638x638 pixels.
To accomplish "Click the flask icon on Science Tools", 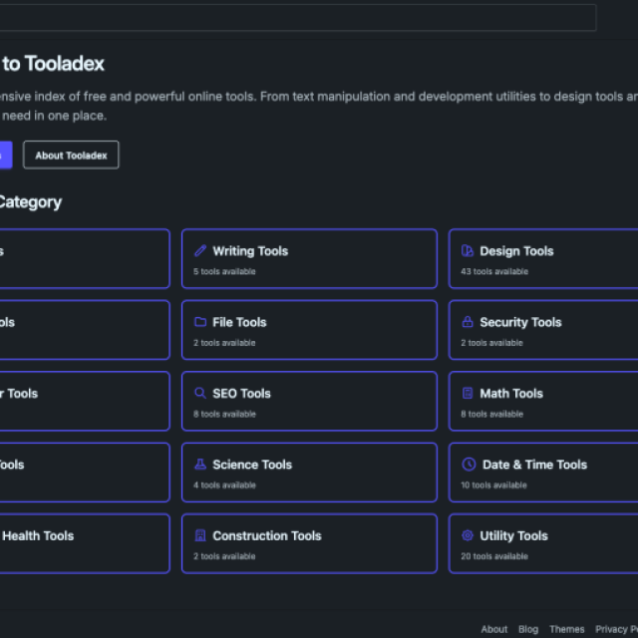I will click(x=200, y=465).
